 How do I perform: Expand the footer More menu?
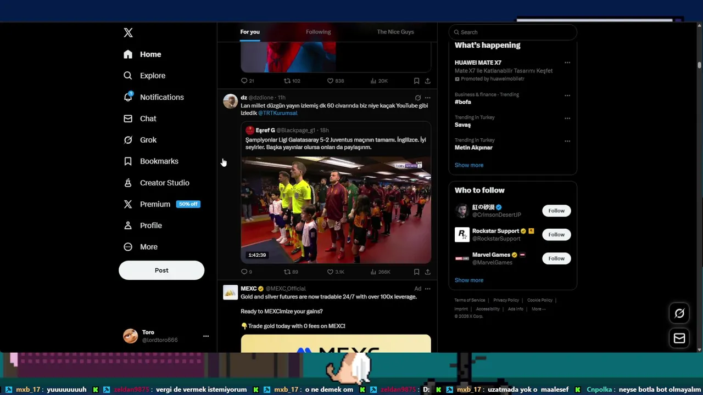538,309
